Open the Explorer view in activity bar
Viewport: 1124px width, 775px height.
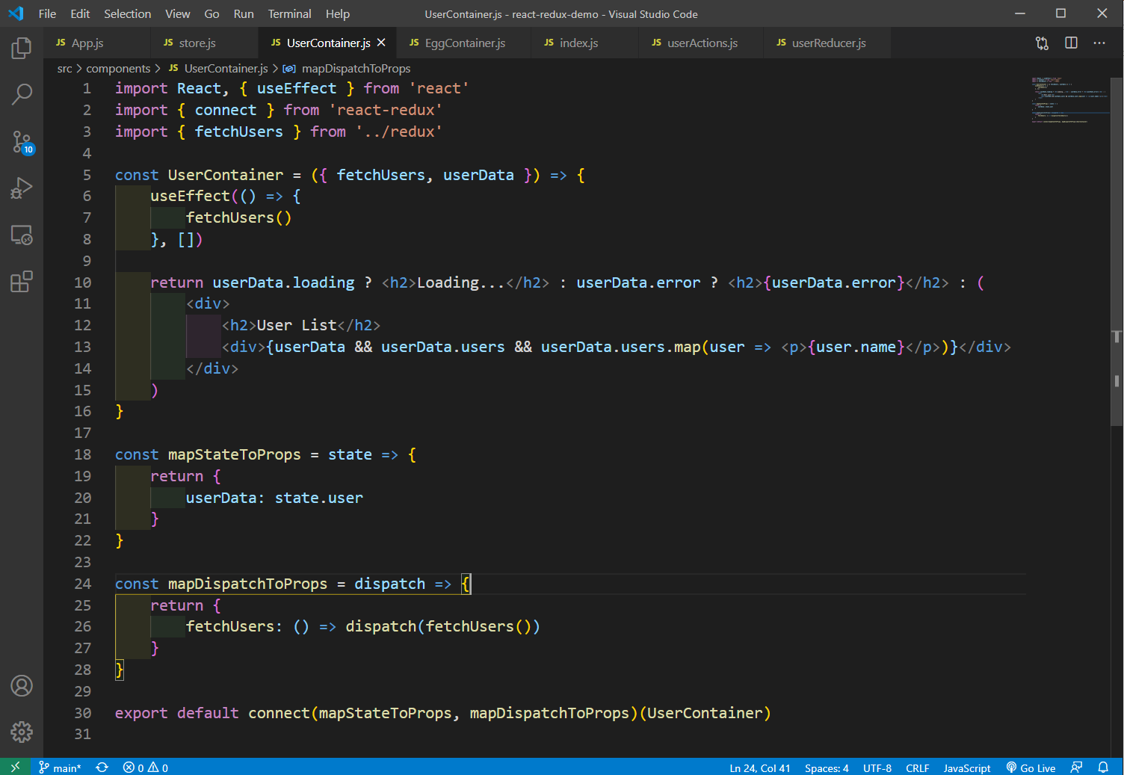pyautogui.click(x=22, y=49)
